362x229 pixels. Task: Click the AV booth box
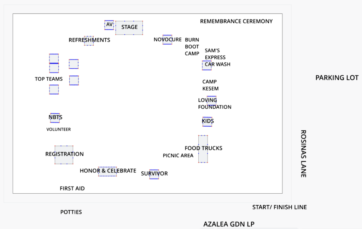pos(109,25)
